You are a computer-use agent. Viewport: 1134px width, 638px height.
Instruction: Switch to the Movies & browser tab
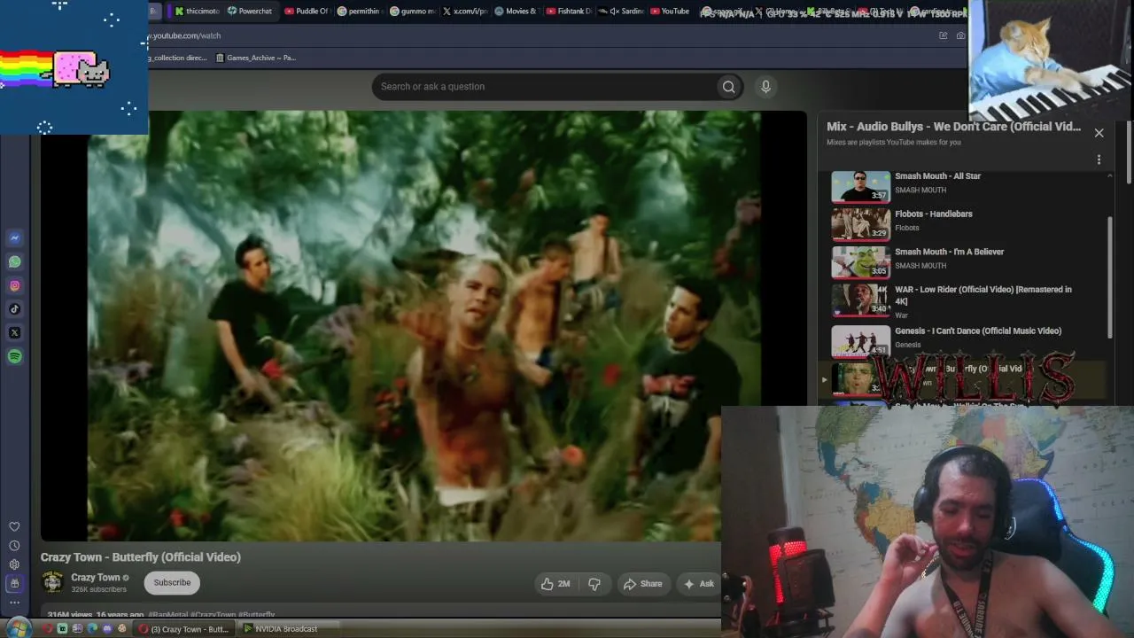point(516,12)
